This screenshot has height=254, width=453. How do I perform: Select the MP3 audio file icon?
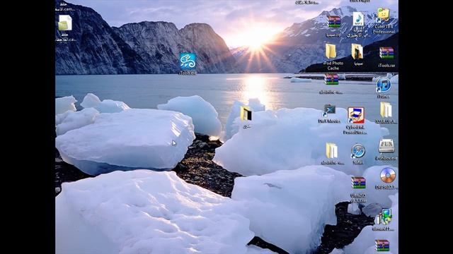(358, 19)
